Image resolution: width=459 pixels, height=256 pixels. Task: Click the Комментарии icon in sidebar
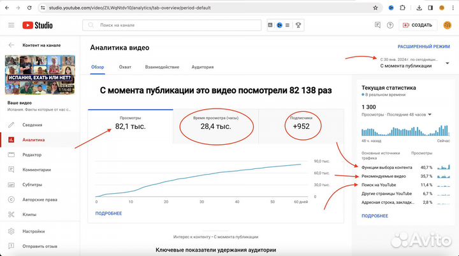coord(11,170)
